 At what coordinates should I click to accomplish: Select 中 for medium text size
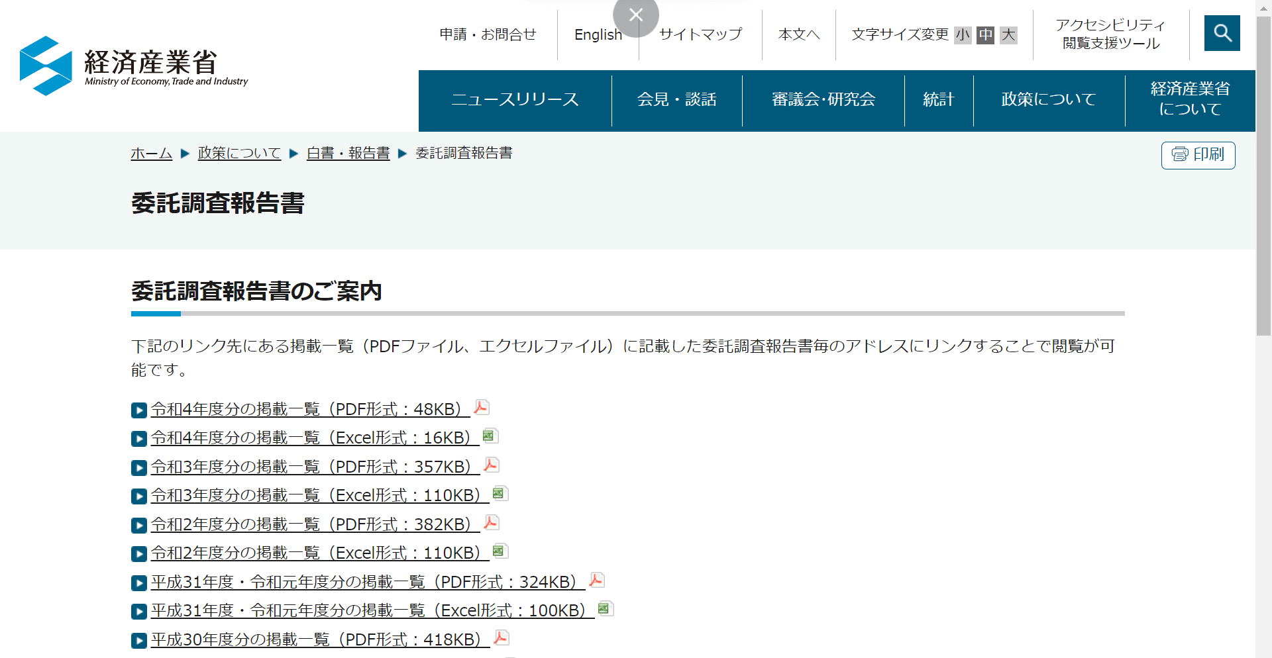[x=985, y=36]
